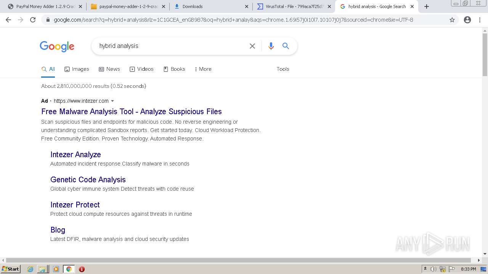Open volume control in system tray
488x274 pixels.
tap(433, 269)
